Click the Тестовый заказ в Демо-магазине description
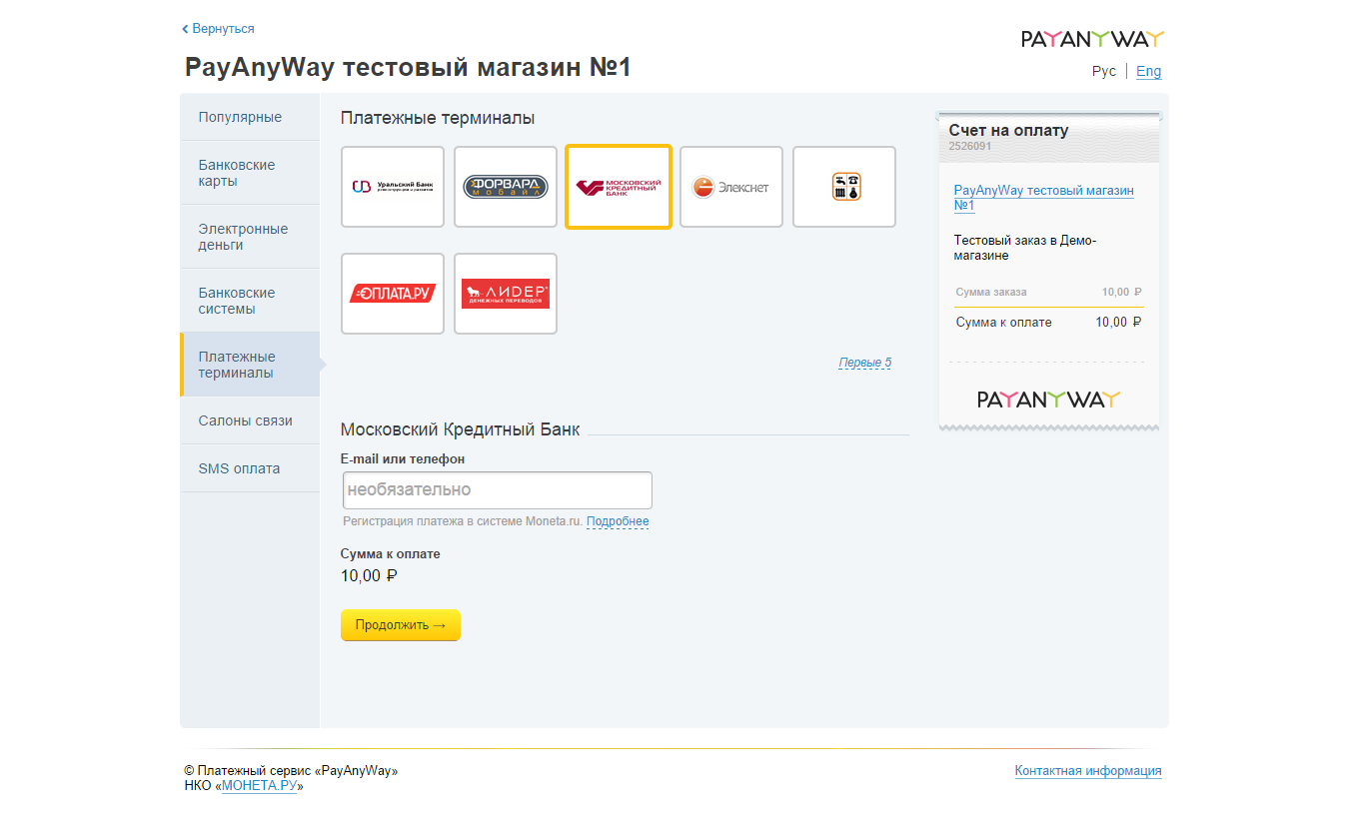Viewport: 1348px width, 829px height. click(x=1025, y=248)
